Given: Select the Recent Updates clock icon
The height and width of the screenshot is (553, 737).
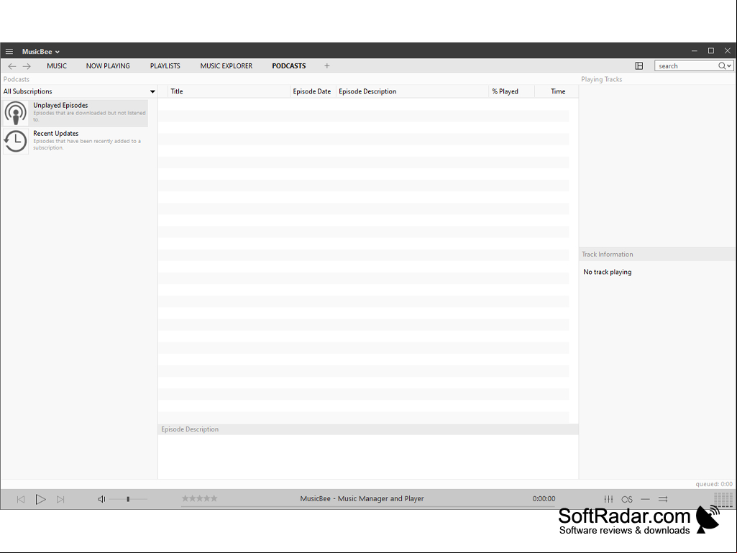Looking at the screenshot, I should tap(16, 141).
